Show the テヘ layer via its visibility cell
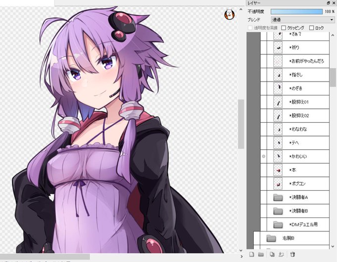Viewport: 337px width, 262px height. pyautogui.click(x=264, y=143)
